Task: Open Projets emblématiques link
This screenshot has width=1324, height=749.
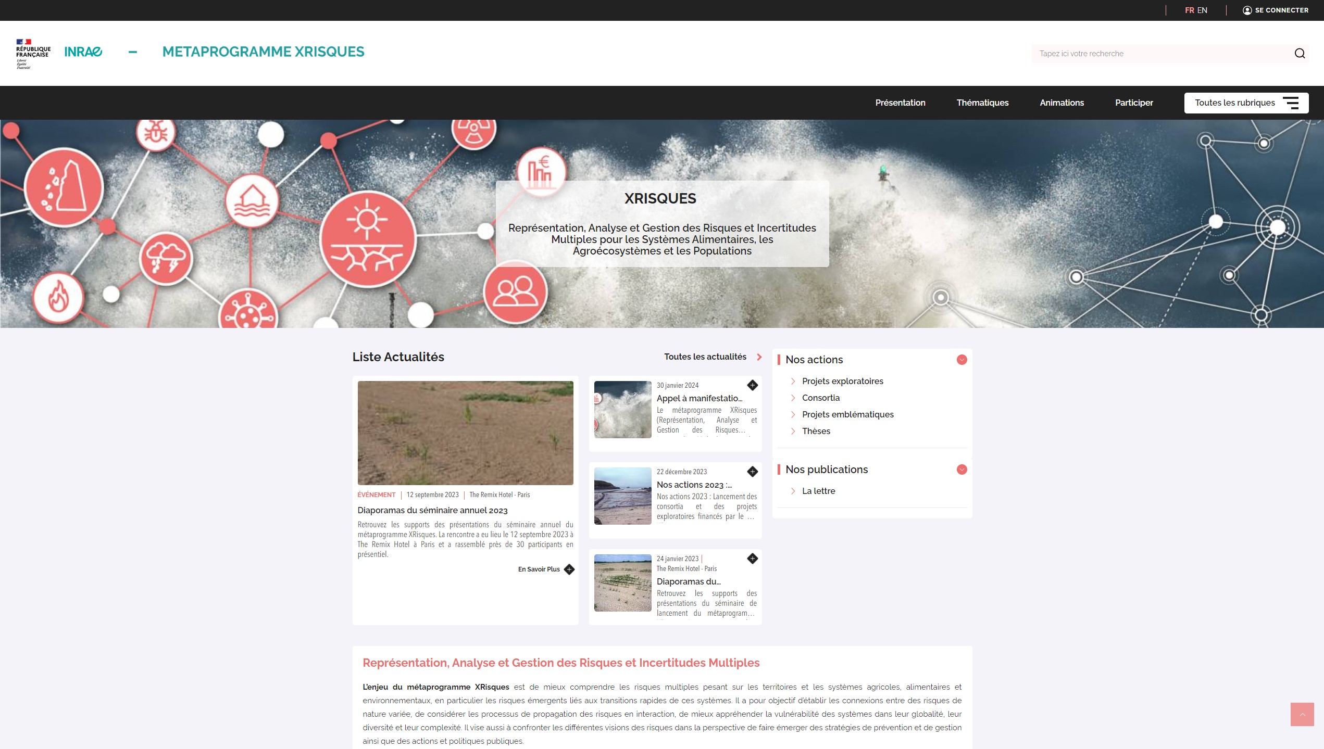Action: coord(847,414)
